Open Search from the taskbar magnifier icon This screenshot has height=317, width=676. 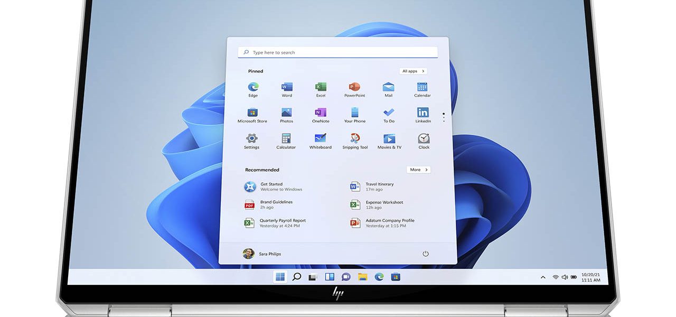tap(297, 277)
